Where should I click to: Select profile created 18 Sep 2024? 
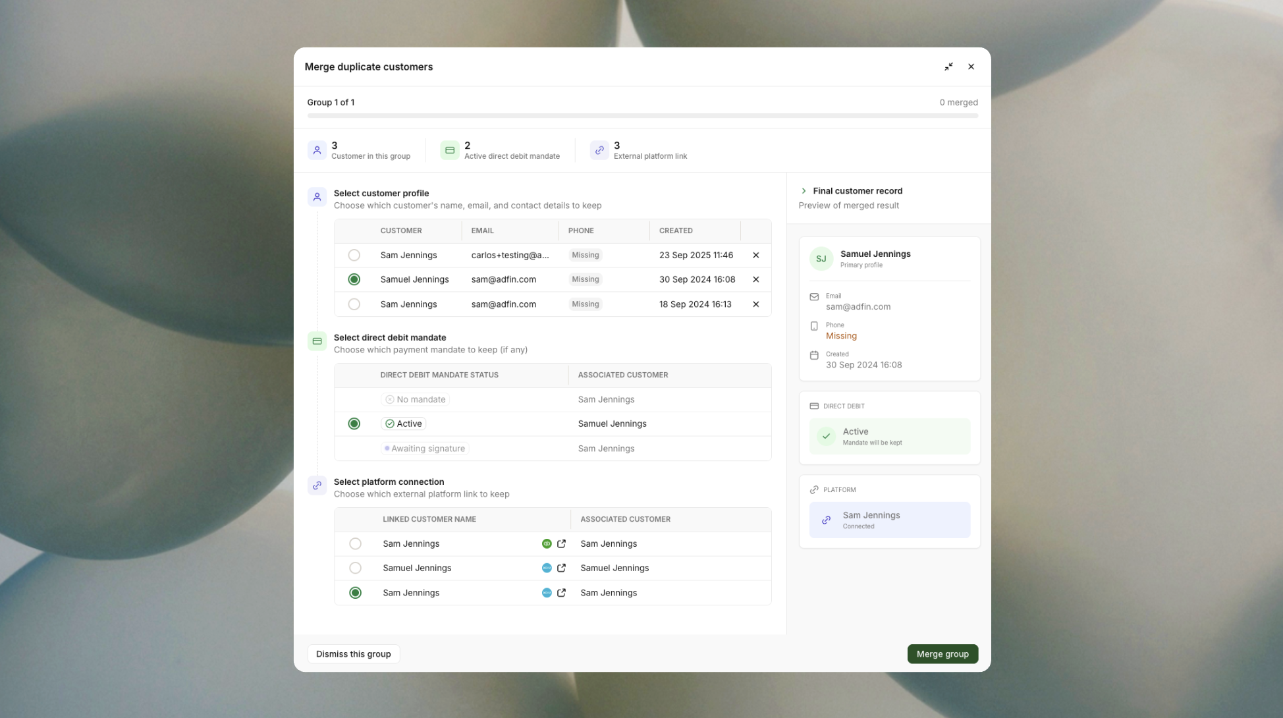pyautogui.click(x=354, y=304)
